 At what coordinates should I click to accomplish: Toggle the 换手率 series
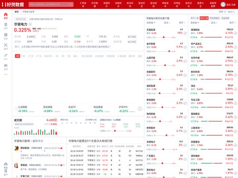[132, 56]
